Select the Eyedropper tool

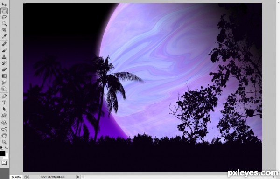tap(4, 36)
